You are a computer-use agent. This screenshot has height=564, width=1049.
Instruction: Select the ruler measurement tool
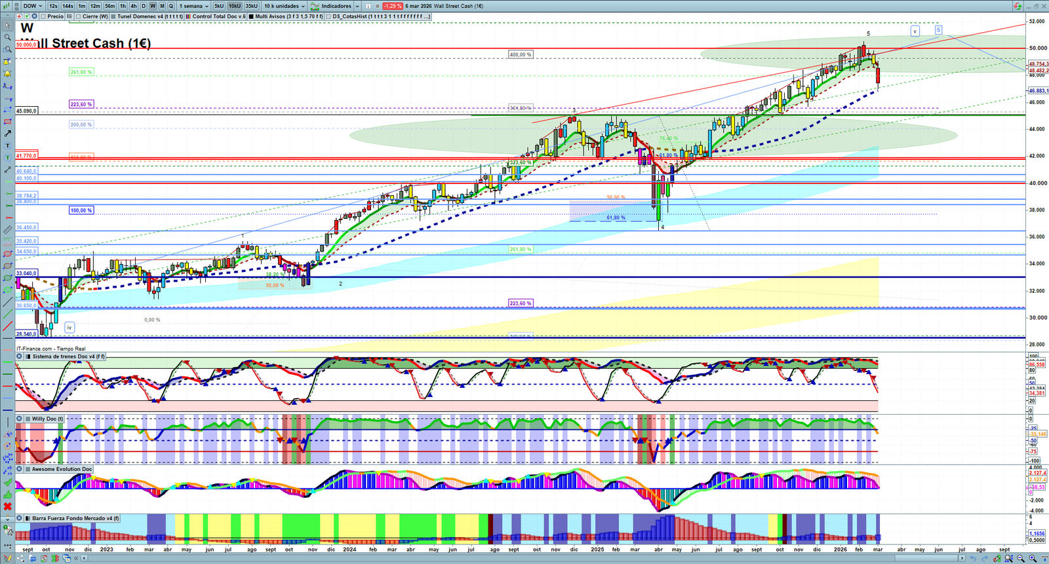pos(7,230)
